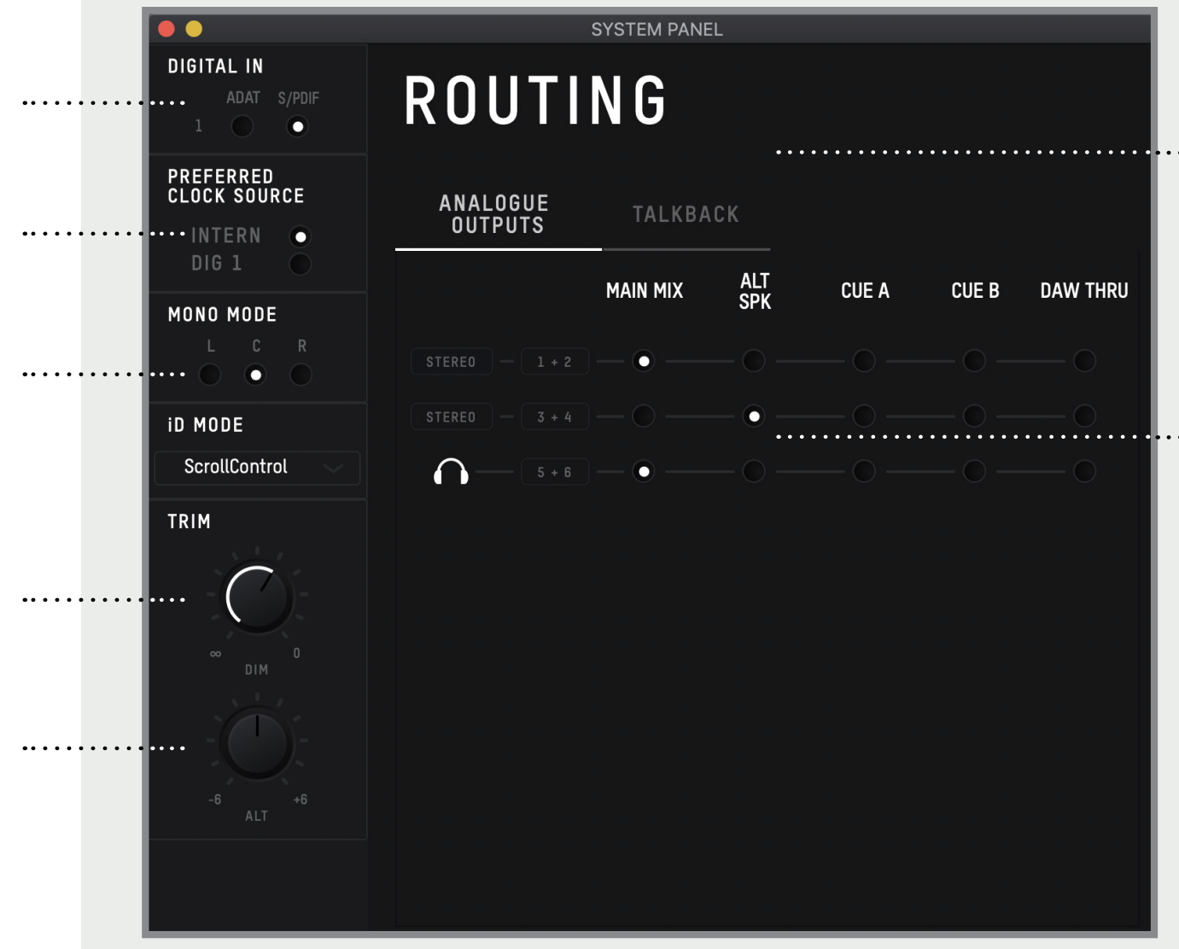
Task: Click the DIGITAL IN section label
Action: coord(215,67)
